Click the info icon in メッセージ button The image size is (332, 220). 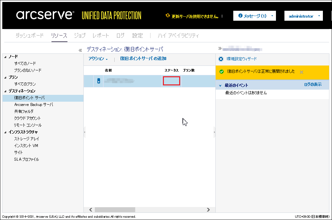[240, 15]
